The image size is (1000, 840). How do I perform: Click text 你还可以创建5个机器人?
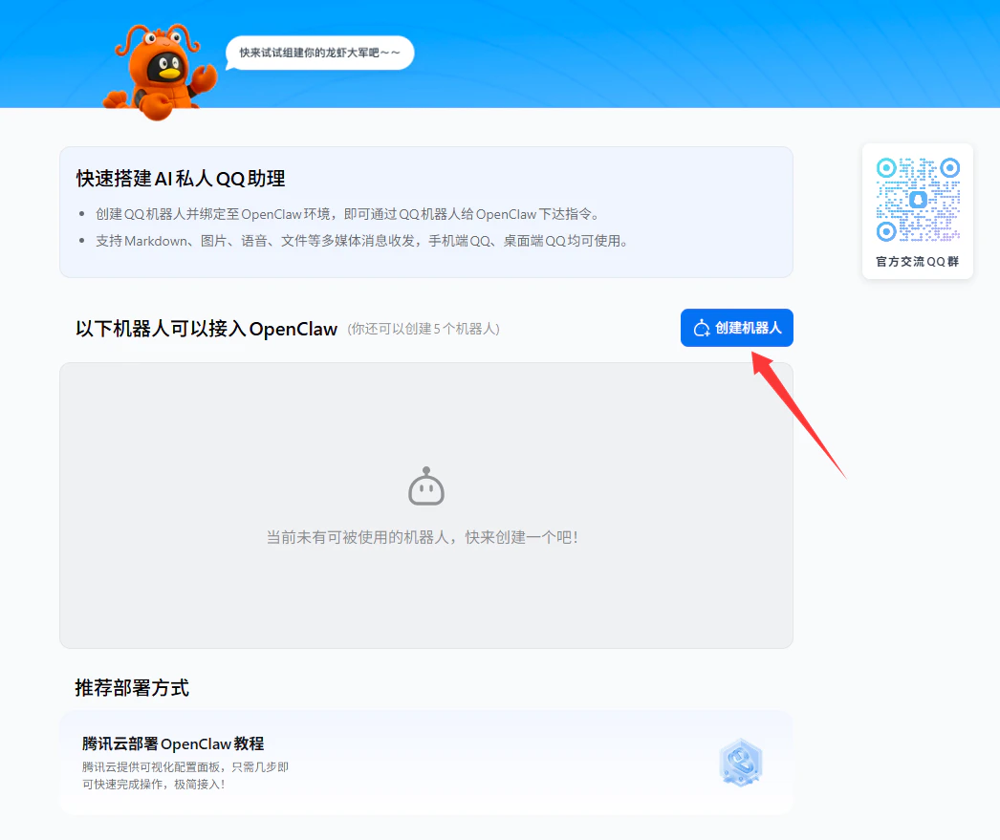[424, 329]
